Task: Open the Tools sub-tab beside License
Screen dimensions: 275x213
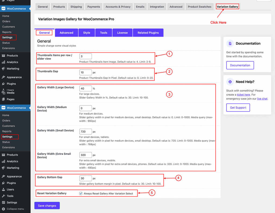Action: pos(104,33)
